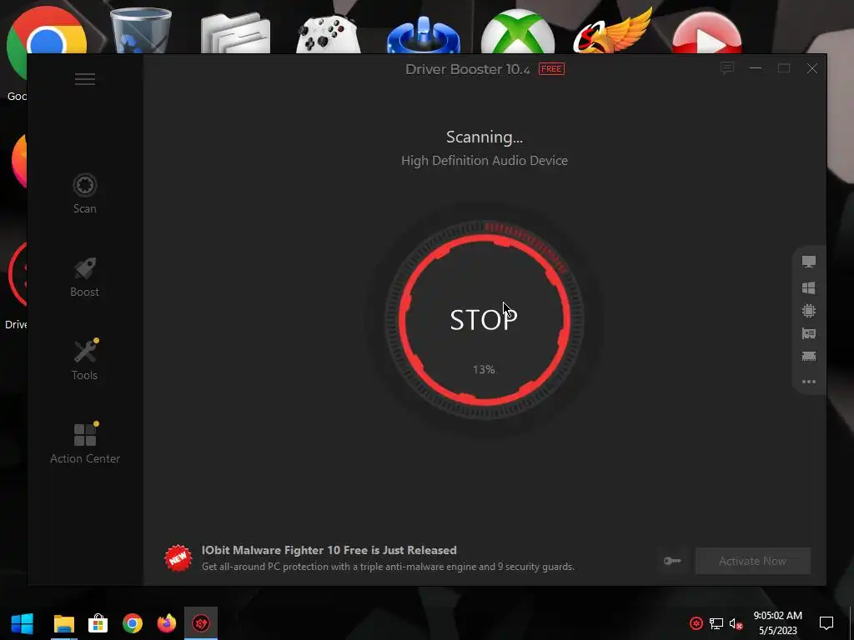Show Windows system info icon in right panel
Image resolution: width=854 pixels, height=640 pixels.
pyautogui.click(x=809, y=287)
